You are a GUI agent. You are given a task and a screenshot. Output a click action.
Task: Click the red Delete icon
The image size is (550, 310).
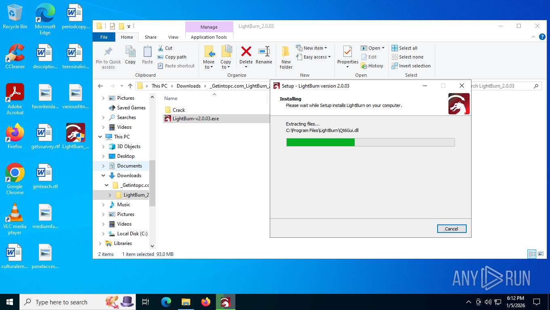[246, 52]
